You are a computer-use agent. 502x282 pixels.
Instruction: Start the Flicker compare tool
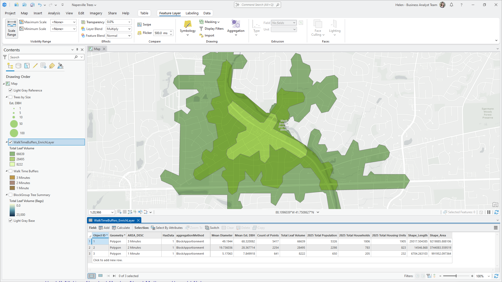144,33
